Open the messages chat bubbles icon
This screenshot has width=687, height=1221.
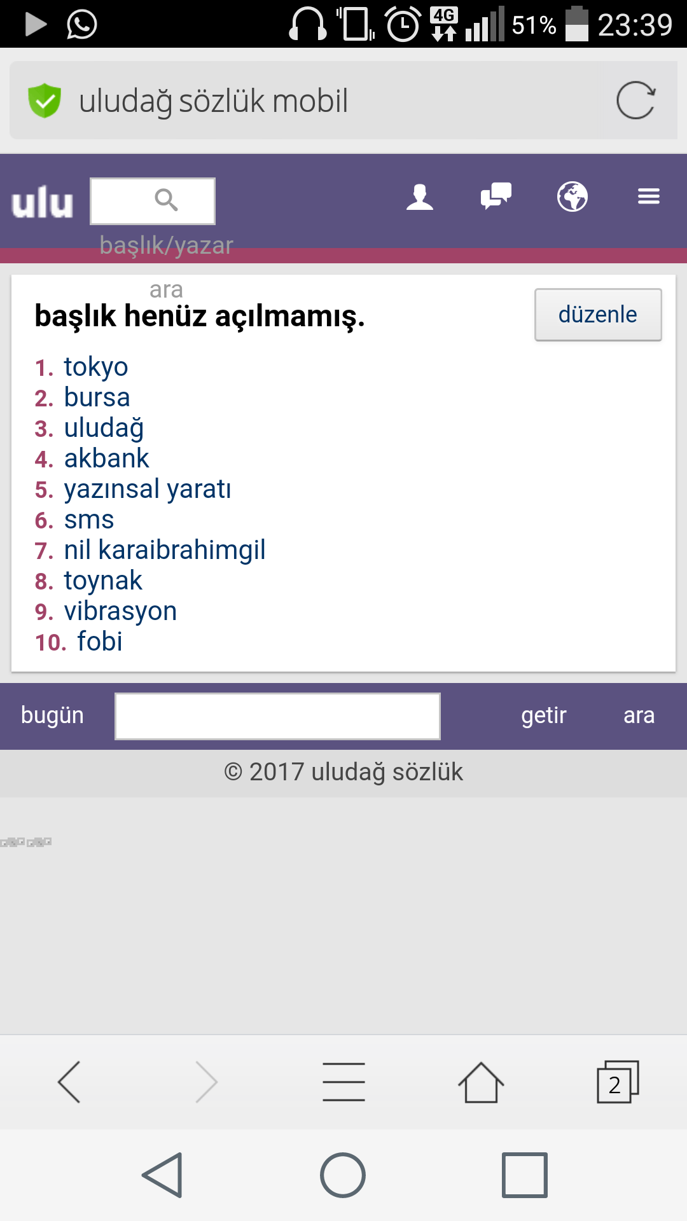496,196
